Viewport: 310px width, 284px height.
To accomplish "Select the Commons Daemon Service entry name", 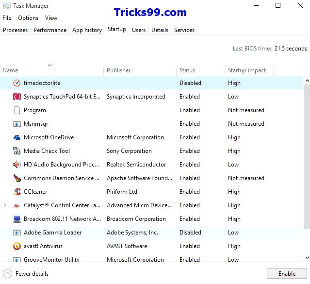I will [x=62, y=178].
